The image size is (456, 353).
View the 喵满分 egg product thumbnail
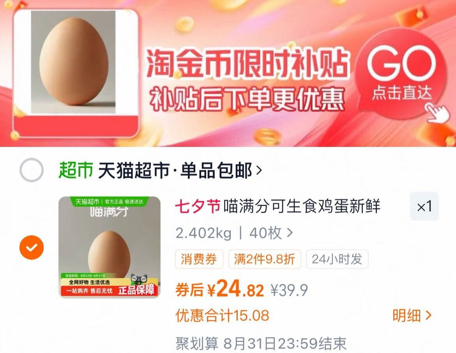[x=110, y=247]
